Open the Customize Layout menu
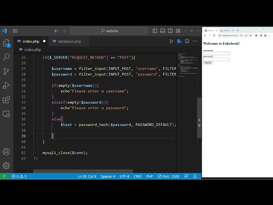Screen dimensions: 273x205 [x=178, y=31]
